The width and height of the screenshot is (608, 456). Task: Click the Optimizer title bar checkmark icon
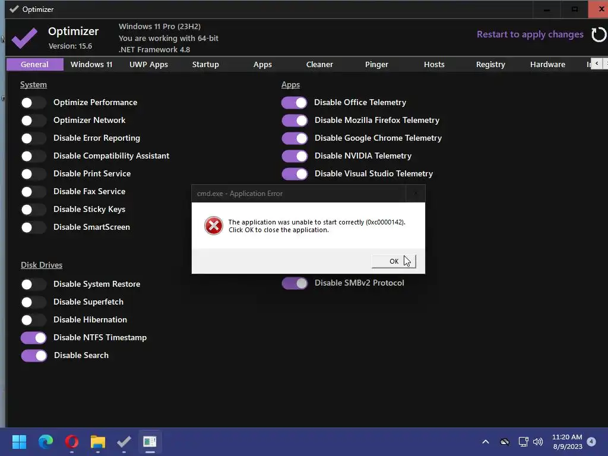tap(14, 9)
